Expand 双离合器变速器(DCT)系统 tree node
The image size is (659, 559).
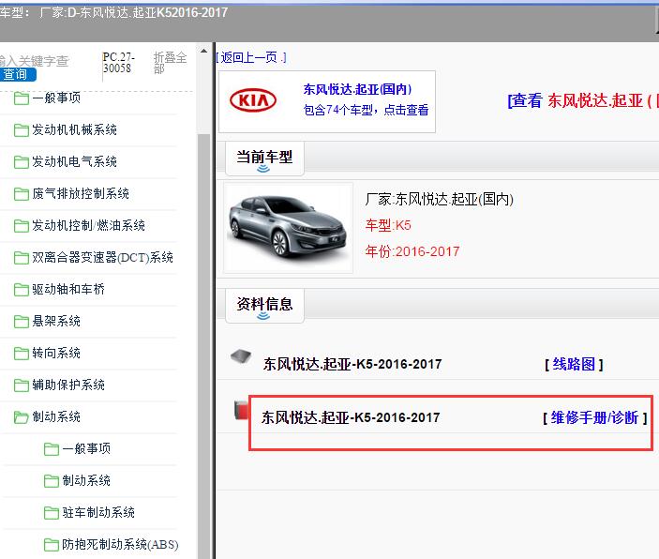pyautogui.click(x=102, y=257)
